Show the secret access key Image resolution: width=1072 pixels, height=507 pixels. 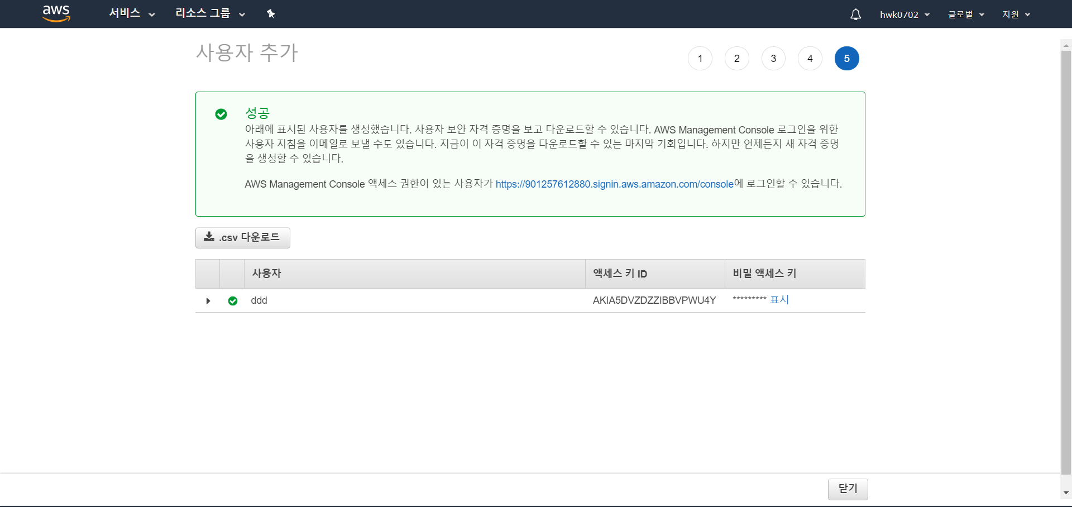(779, 300)
